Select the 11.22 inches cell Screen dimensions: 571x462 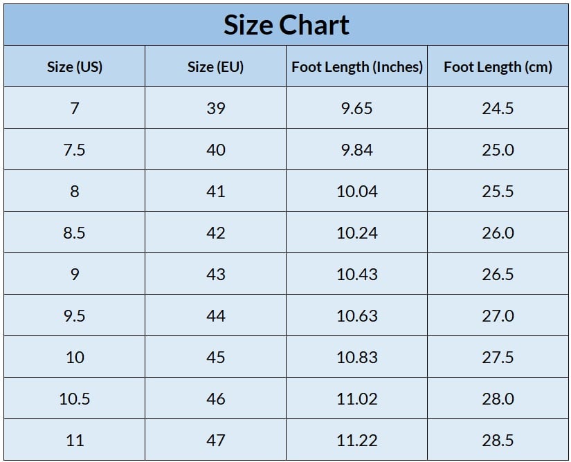click(x=357, y=441)
